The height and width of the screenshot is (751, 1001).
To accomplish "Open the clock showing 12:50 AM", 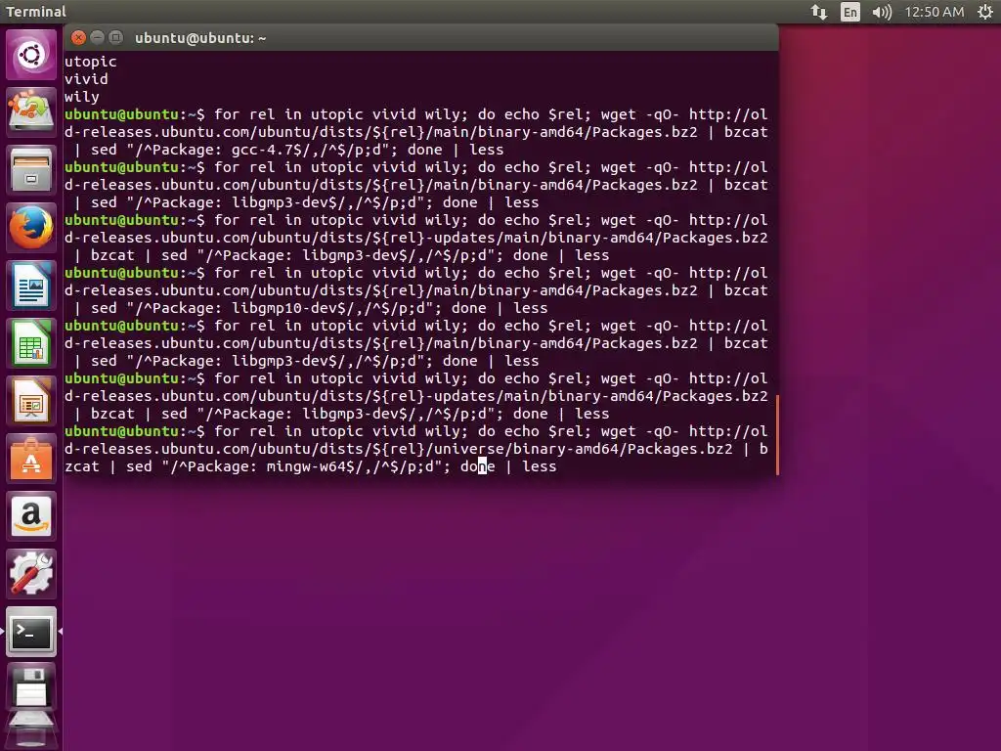I will click(x=935, y=12).
